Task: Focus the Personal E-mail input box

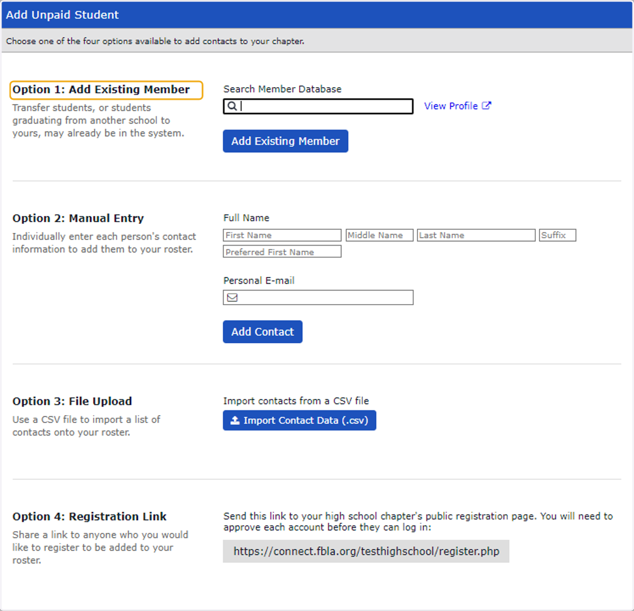Action: (x=318, y=297)
